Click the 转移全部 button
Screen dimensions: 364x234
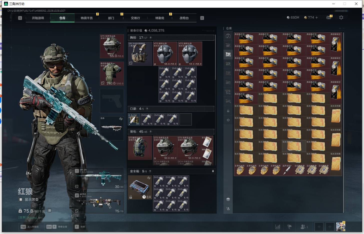[x=57, y=227]
